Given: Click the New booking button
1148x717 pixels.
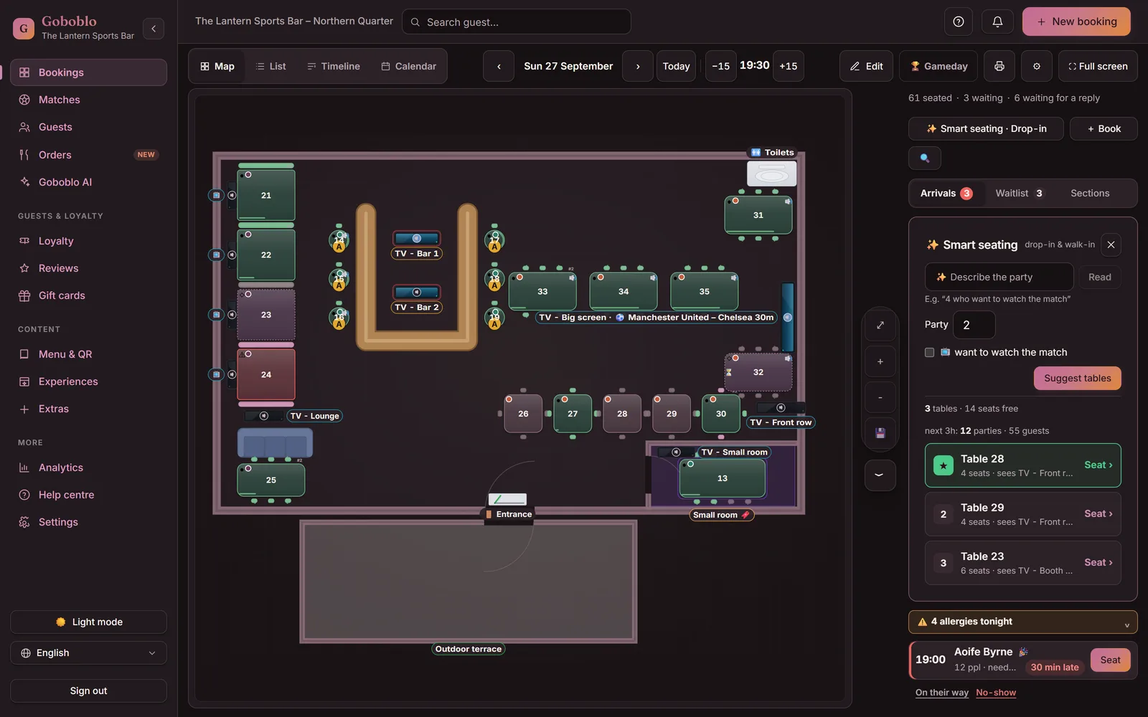Looking at the screenshot, I should tap(1076, 22).
